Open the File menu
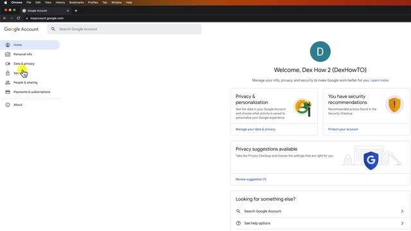The image size is (411, 231). pyautogui.click(x=29, y=3)
